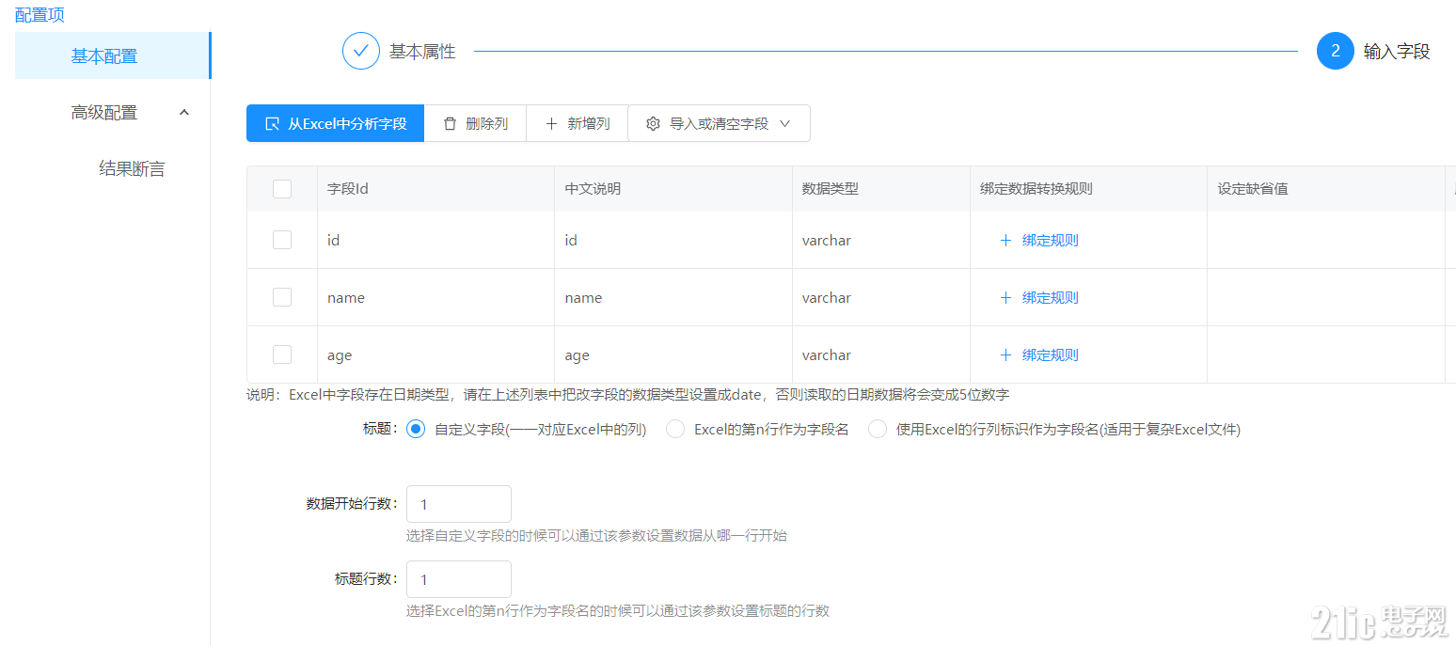
Task: Open the 高级配置 menu item
Action: [x=113, y=112]
